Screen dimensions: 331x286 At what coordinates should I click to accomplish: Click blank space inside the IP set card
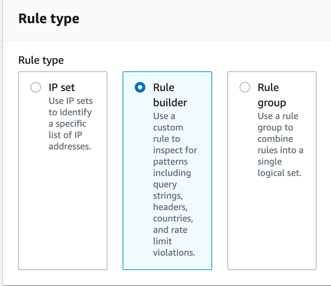coord(63,212)
